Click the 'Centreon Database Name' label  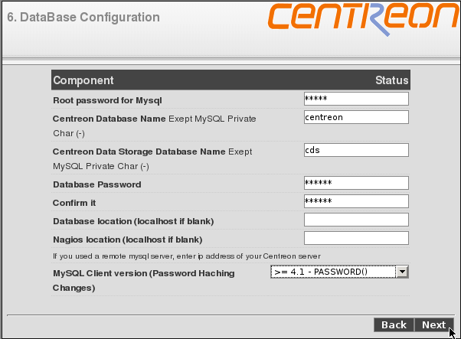click(109, 119)
